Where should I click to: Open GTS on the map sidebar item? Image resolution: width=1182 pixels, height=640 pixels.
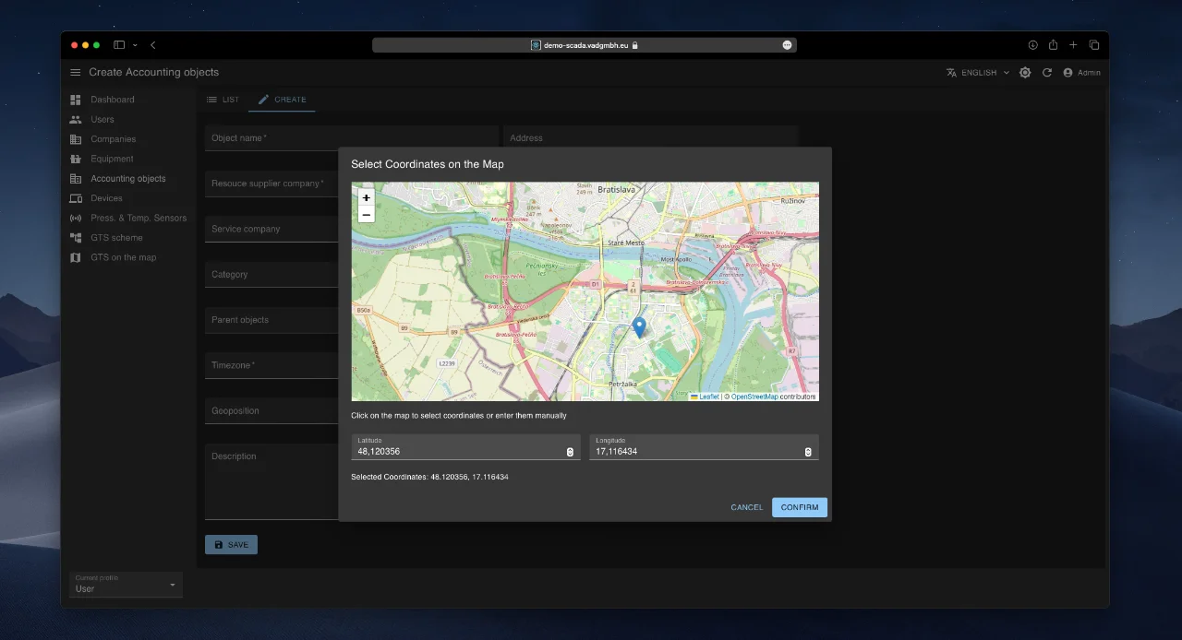pyautogui.click(x=123, y=257)
